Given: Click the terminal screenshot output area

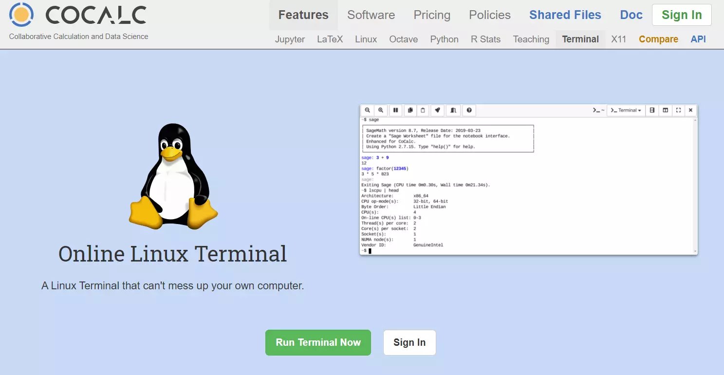Looking at the screenshot, I should [526, 186].
